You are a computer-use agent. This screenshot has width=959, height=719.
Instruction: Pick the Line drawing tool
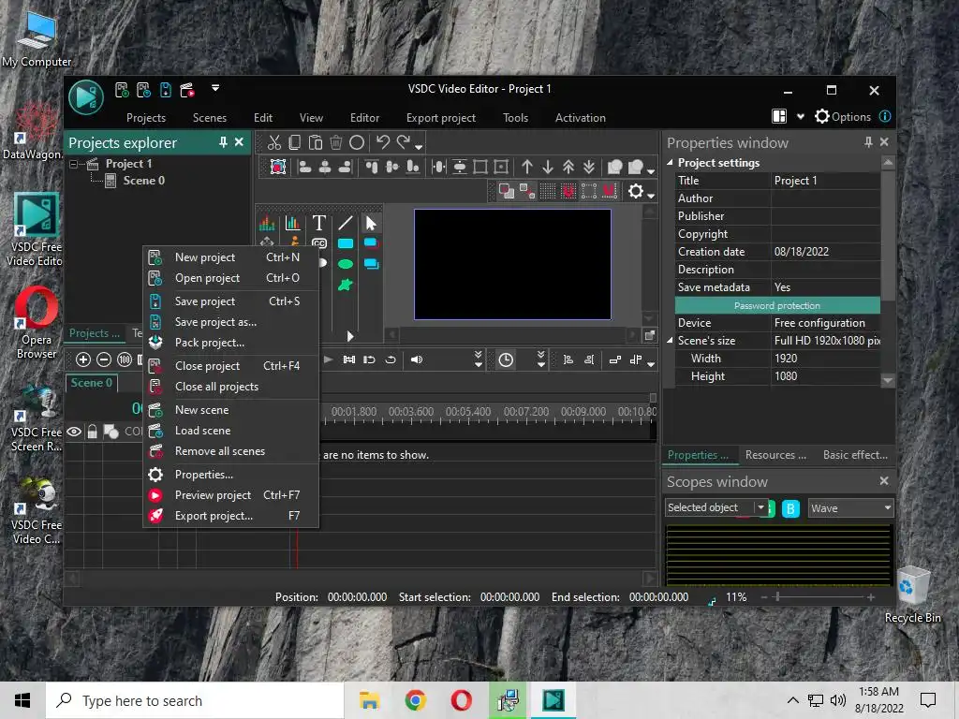click(346, 223)
